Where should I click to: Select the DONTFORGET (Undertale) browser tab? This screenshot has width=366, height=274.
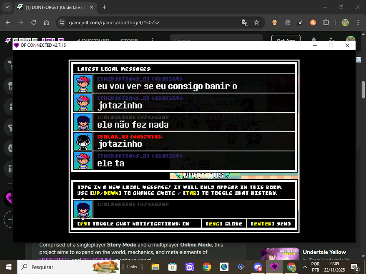click(56, 7)
